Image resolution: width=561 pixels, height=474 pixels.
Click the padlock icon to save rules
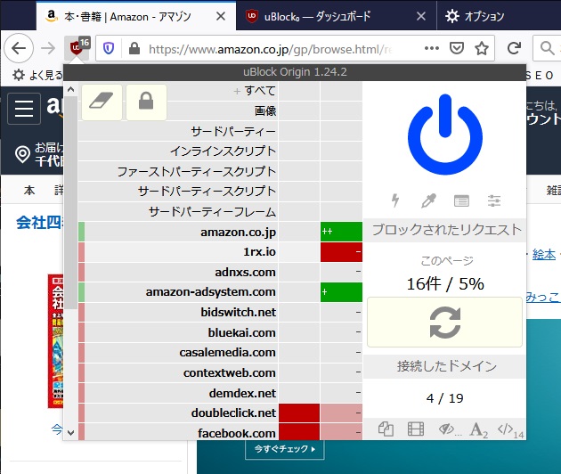146,102
